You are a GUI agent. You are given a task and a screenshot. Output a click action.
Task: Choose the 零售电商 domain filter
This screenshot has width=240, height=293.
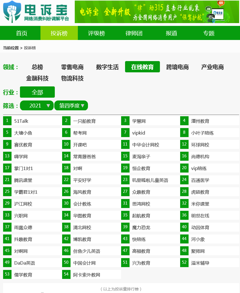pos(73,67)
